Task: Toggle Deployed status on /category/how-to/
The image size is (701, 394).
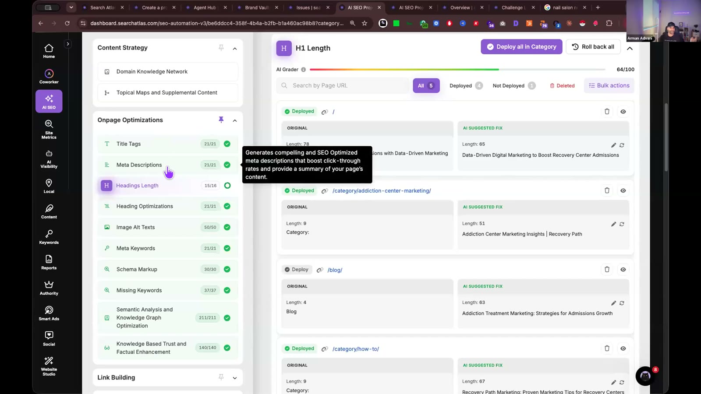Action: (299, 348)
